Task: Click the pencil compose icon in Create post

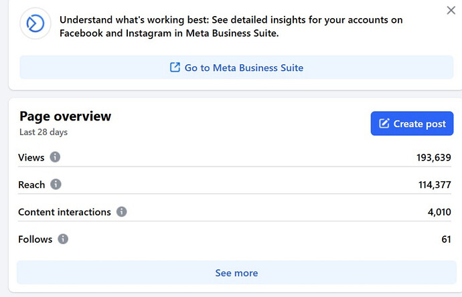Action: tap(384, 124)
